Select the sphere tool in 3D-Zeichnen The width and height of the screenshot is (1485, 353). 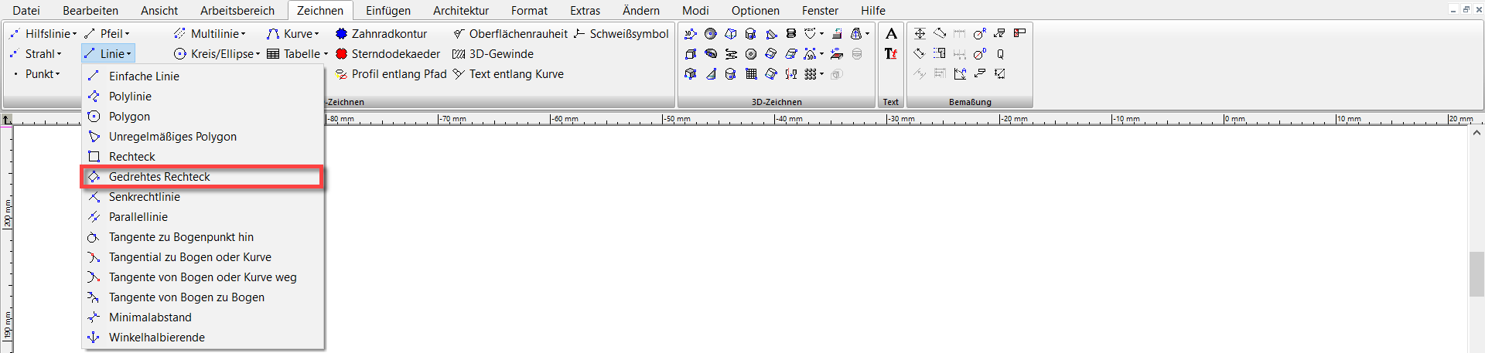(711, 33)
